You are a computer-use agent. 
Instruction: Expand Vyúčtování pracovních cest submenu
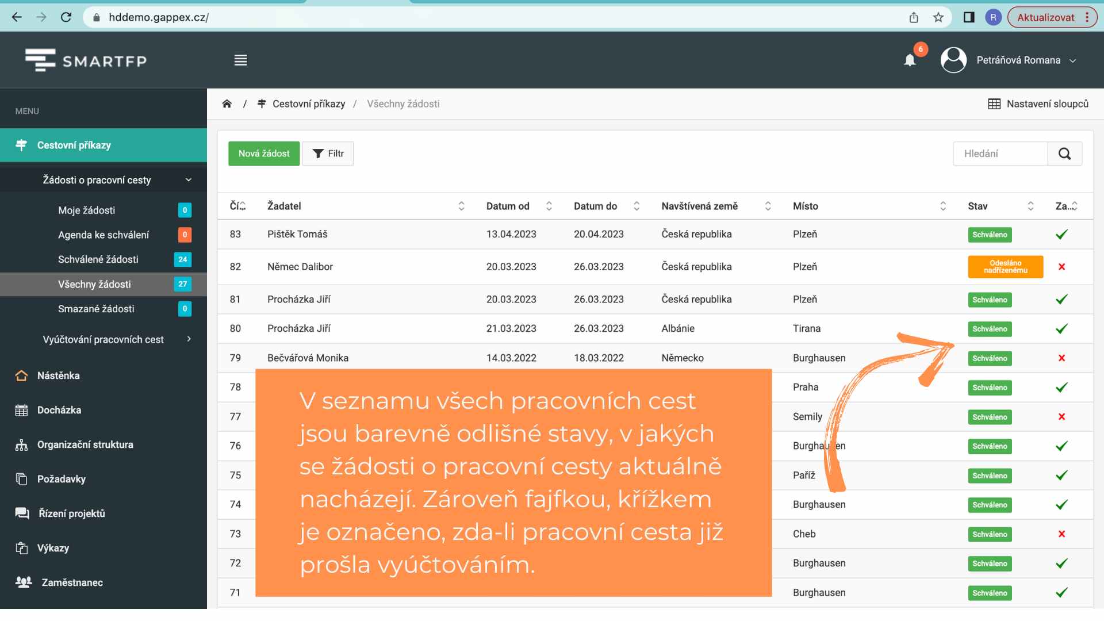coord(103,339)
